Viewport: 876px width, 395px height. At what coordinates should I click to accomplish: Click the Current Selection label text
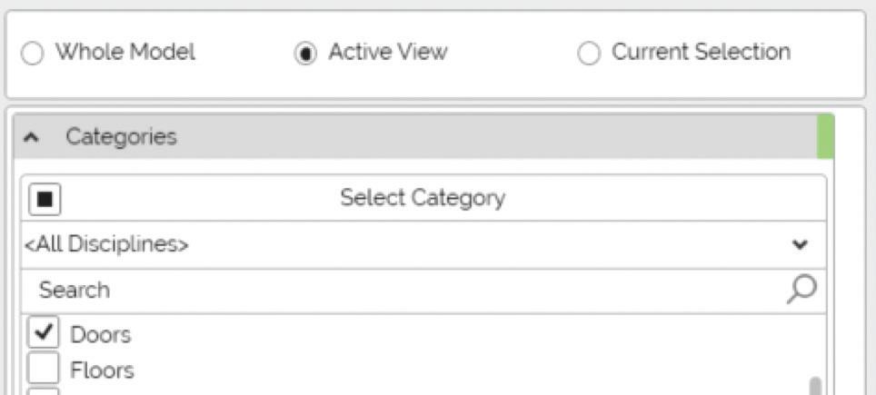tap(701, 53)
